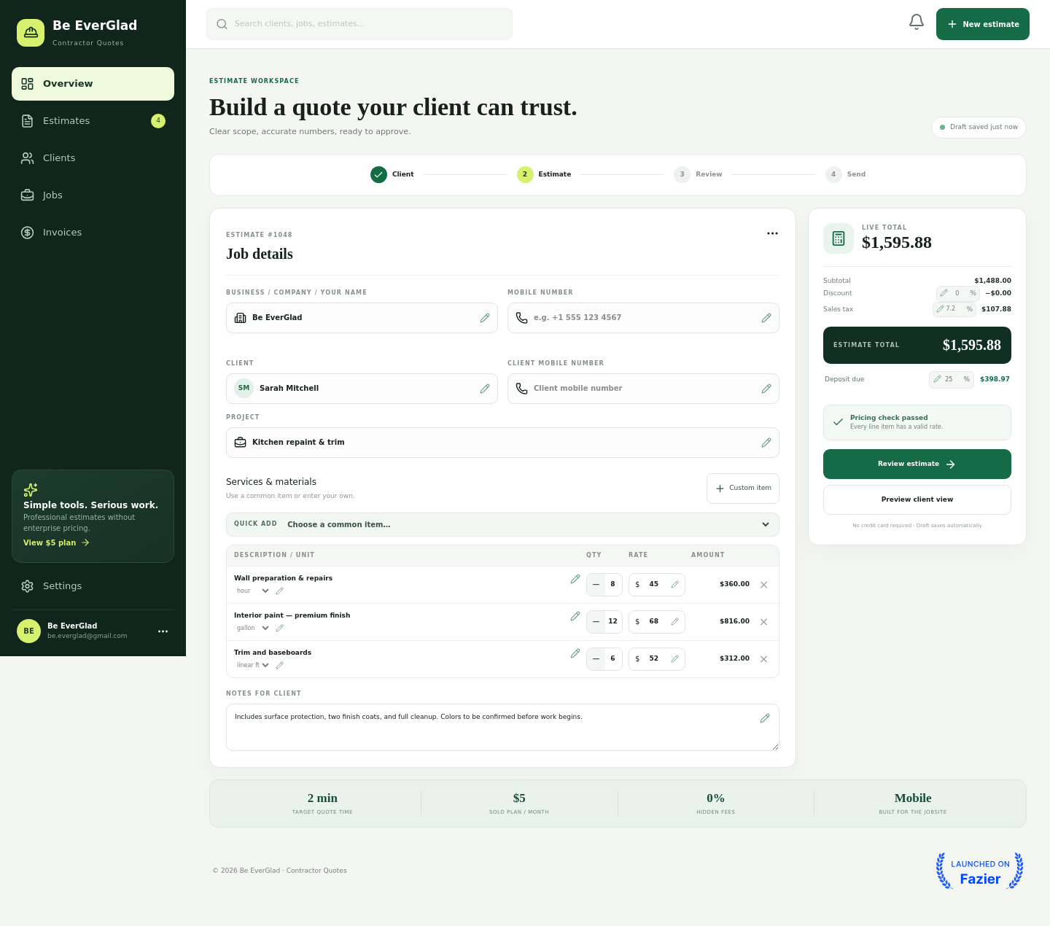
Task: Open Settings in the sidebar
Action: click(93, 586)
